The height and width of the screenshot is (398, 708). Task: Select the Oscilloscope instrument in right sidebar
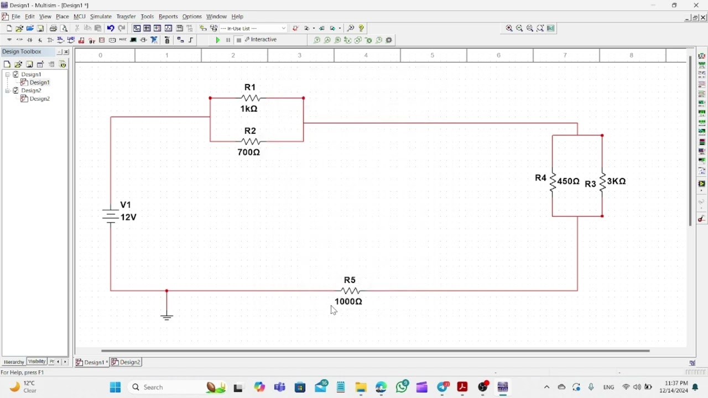click(x=702, y=84)
